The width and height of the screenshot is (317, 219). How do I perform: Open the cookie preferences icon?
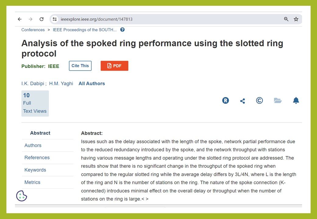(22, 196)
